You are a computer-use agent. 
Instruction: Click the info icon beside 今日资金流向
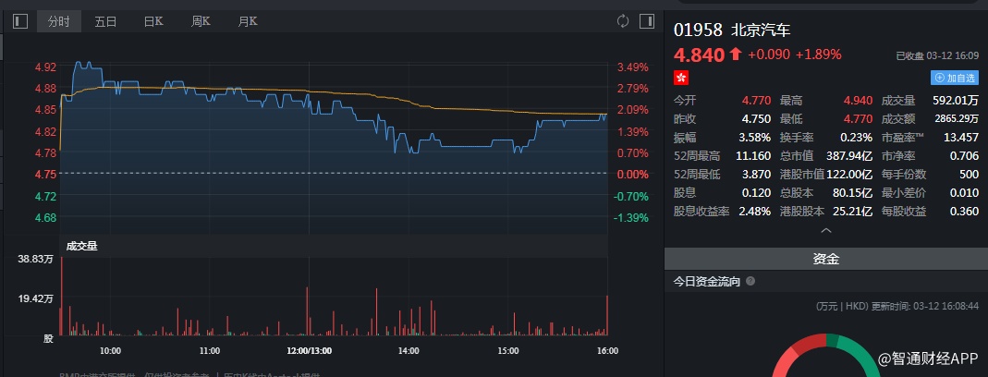(750, 281)
